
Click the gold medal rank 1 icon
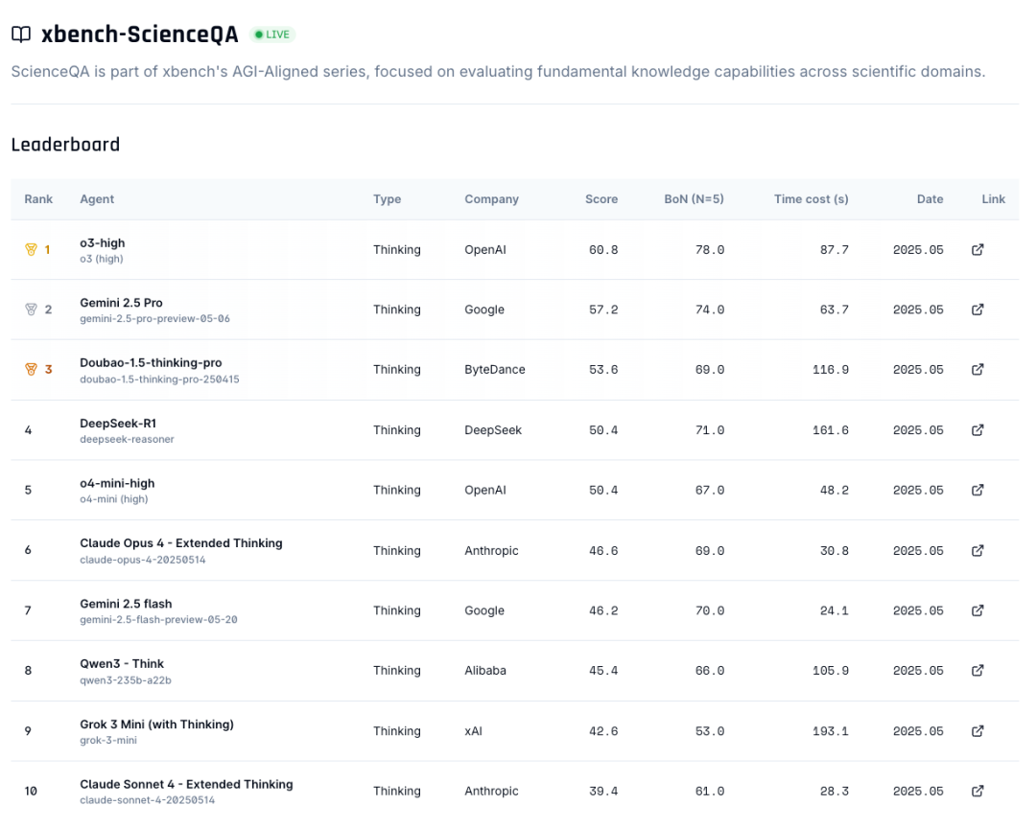point(31,250)
